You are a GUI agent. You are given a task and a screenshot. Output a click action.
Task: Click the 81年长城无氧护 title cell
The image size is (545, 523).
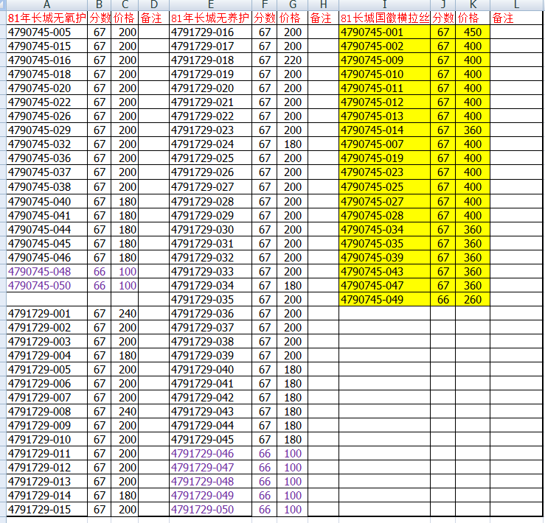[x=47, y=18]
